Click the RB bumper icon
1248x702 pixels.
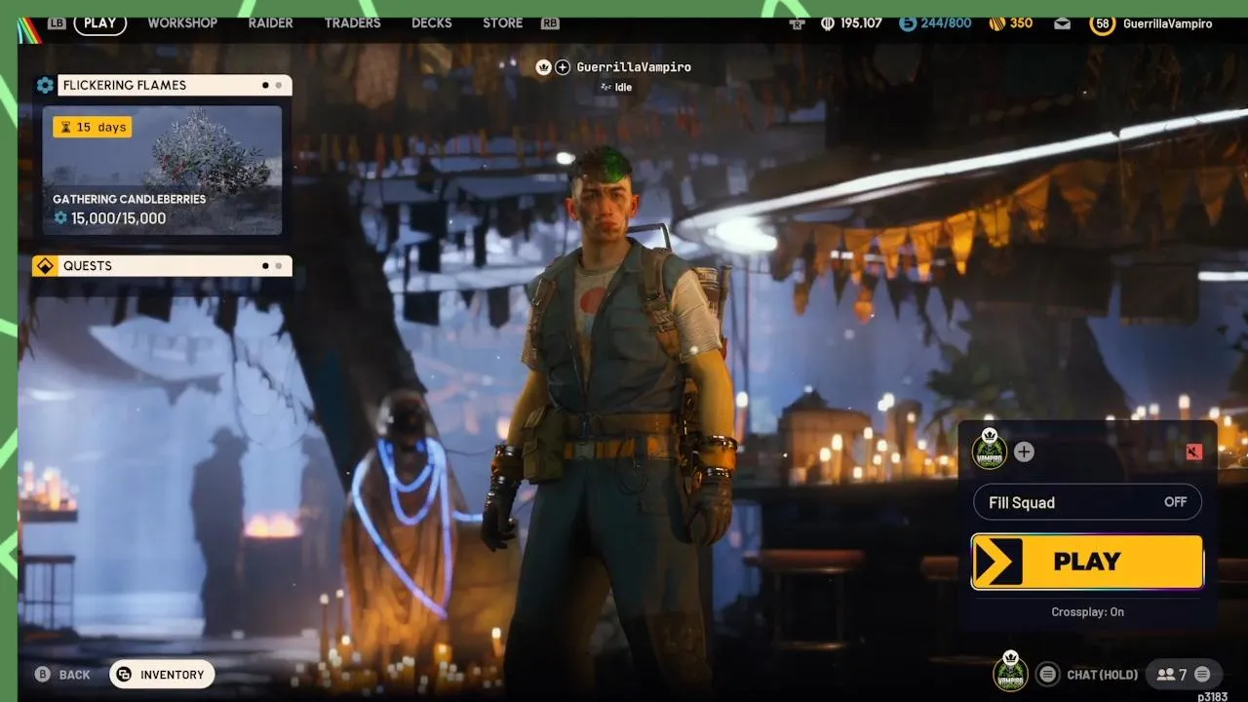click(550, 22)
